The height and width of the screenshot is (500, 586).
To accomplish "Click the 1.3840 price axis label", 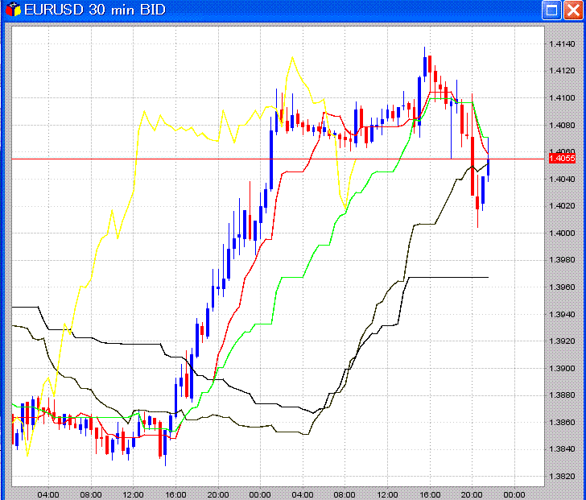I will 562,449.
